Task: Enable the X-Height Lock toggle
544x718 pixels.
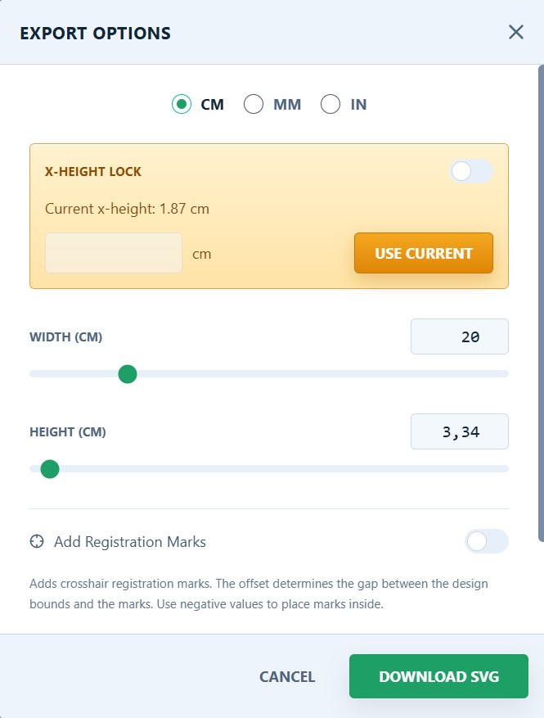Action: point(471,171)
